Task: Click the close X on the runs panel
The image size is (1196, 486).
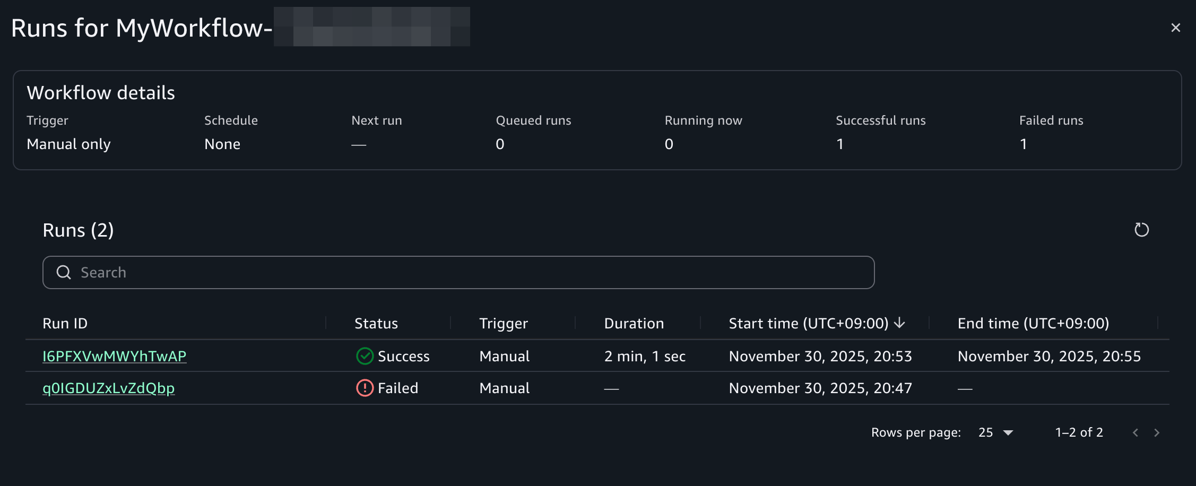Action: coord(1176,28)
